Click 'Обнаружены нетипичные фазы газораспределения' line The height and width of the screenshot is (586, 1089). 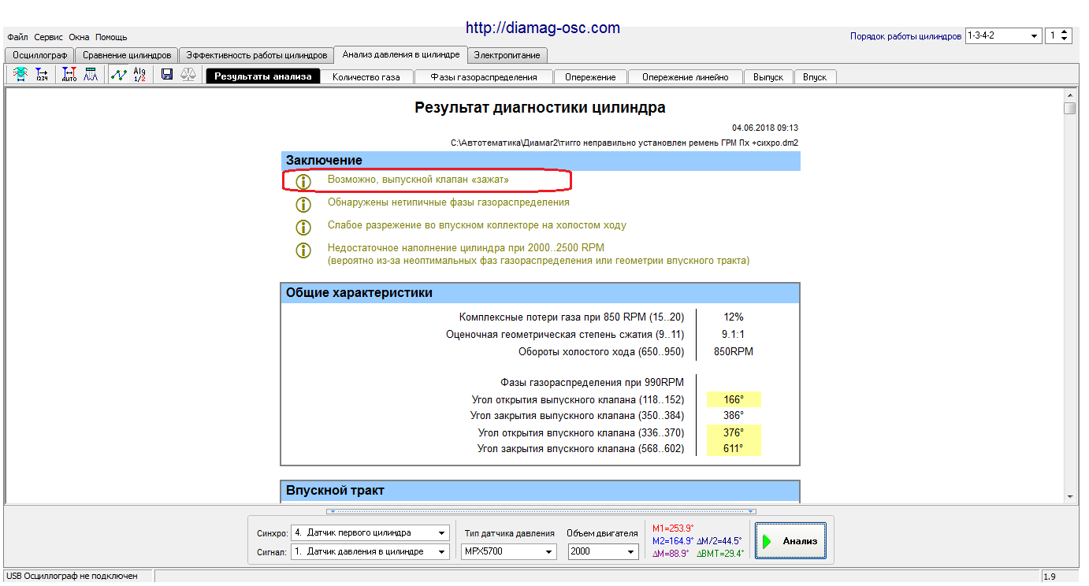pyautogui.click(x=448, y=202)
